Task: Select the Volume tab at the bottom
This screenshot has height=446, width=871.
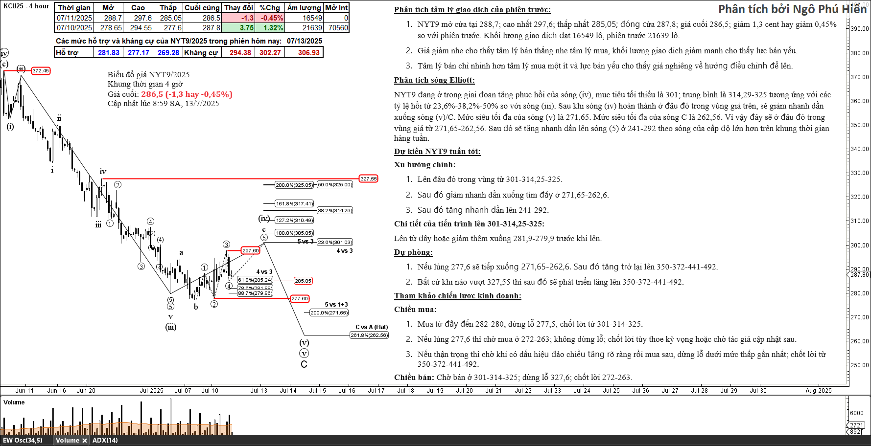Action: (x=67, y=440)
